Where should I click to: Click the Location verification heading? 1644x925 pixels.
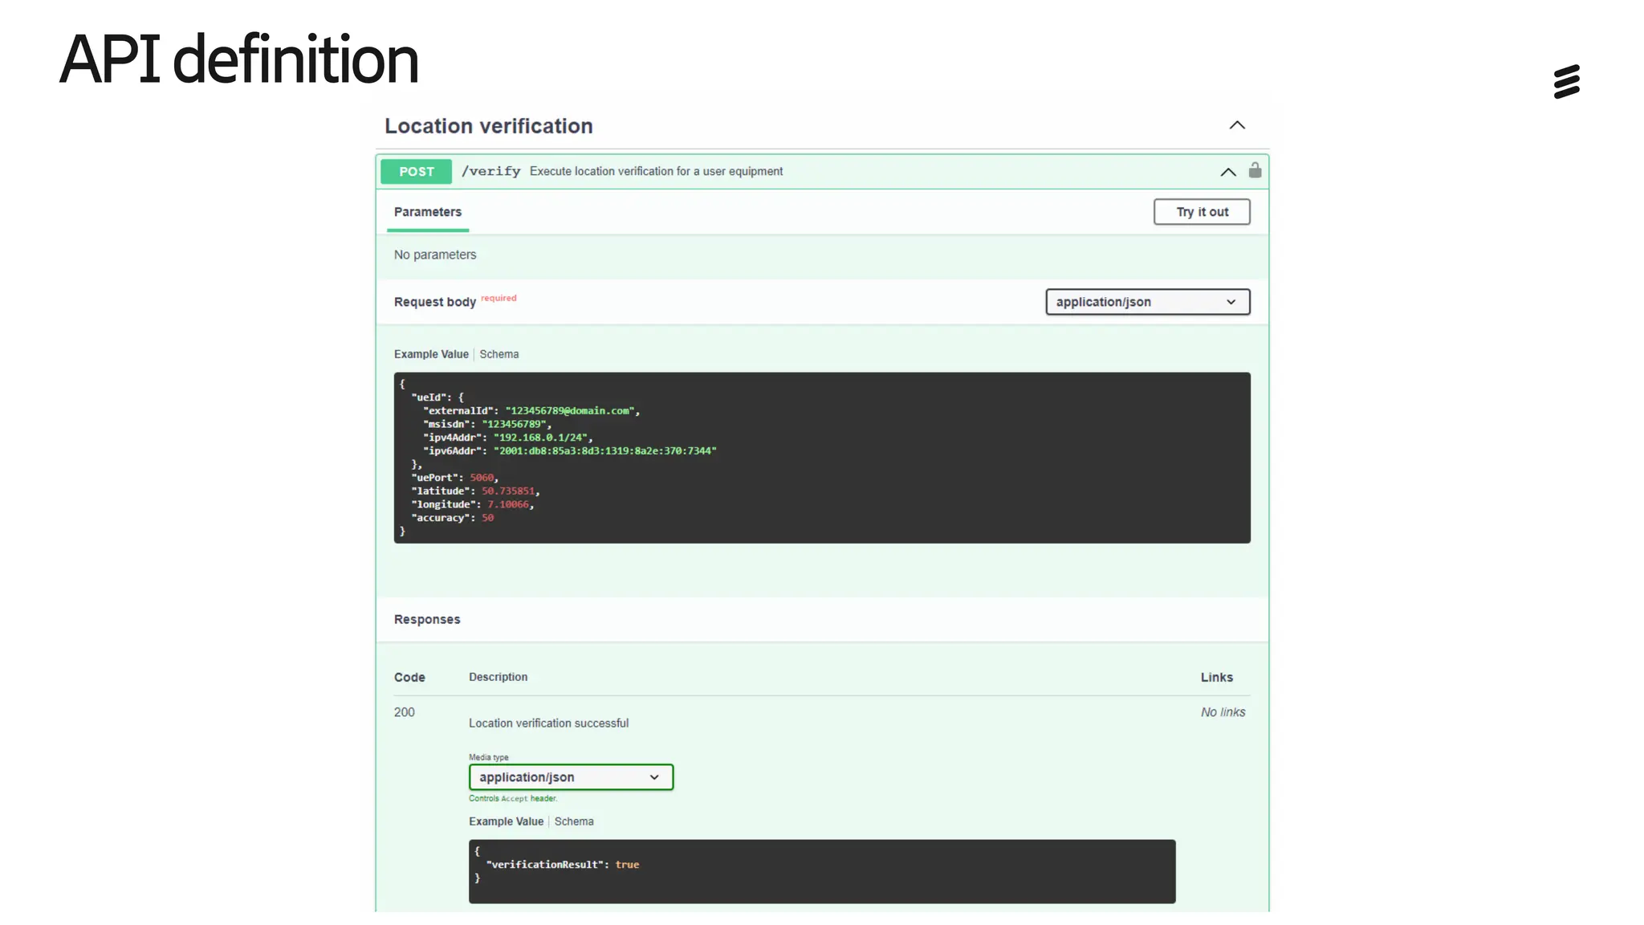[x=488, y=126]
